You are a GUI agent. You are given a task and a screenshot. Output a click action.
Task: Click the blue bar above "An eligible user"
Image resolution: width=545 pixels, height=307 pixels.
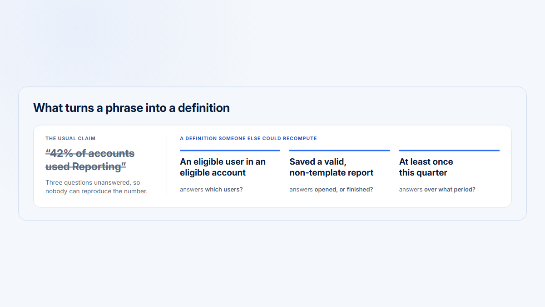(230, 150)
